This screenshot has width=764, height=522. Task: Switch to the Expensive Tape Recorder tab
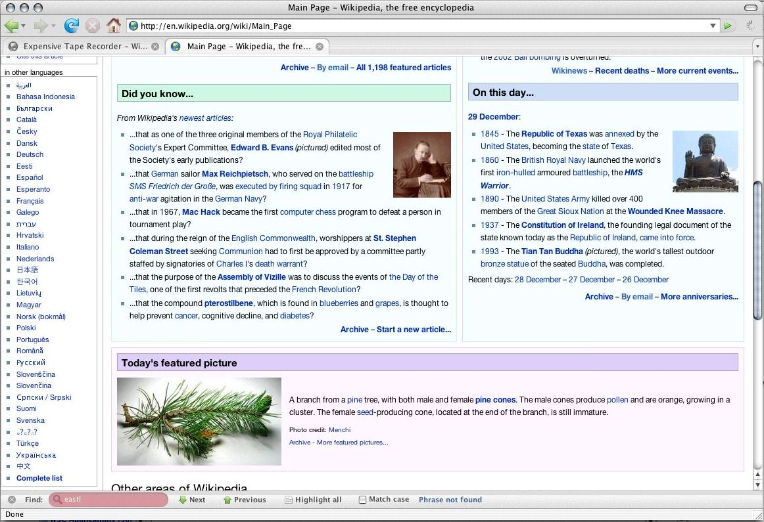pyautogui.click(x=79, y=47)
